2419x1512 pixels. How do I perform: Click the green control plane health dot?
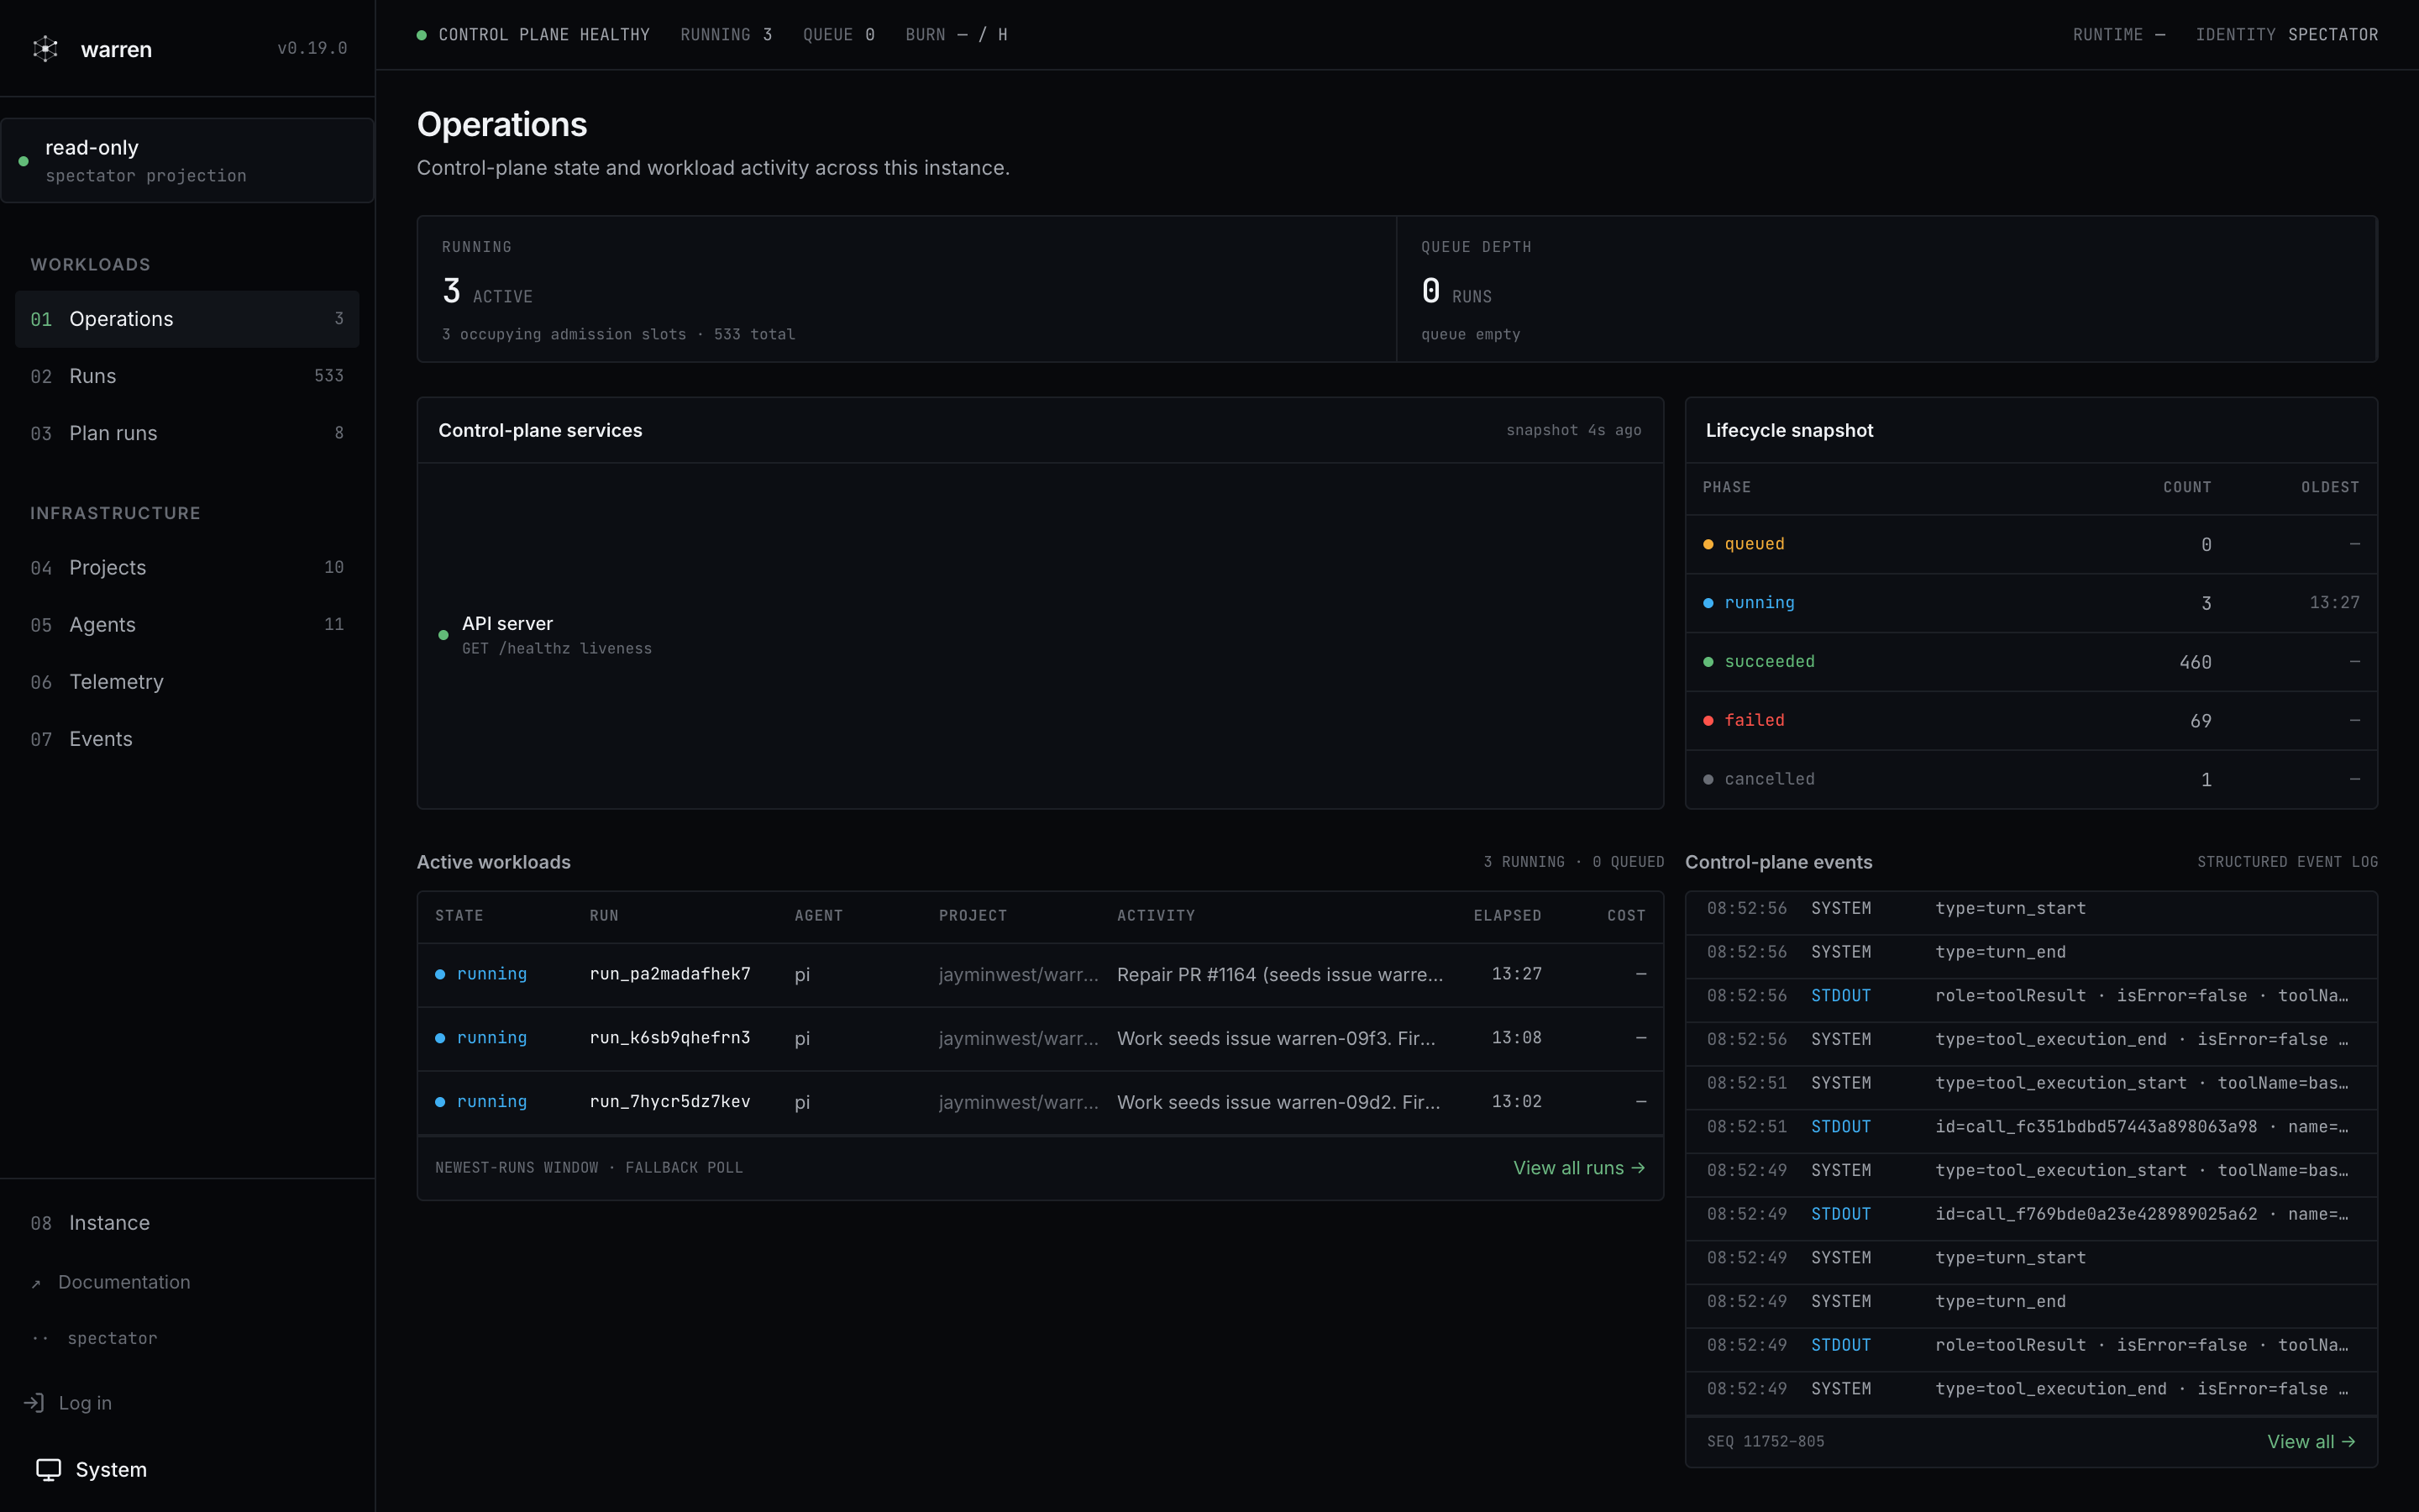tap(422, 35)
